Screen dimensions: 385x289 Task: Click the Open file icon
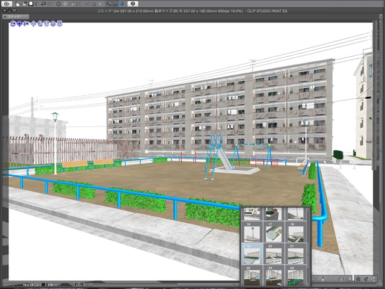coord(24,4)
